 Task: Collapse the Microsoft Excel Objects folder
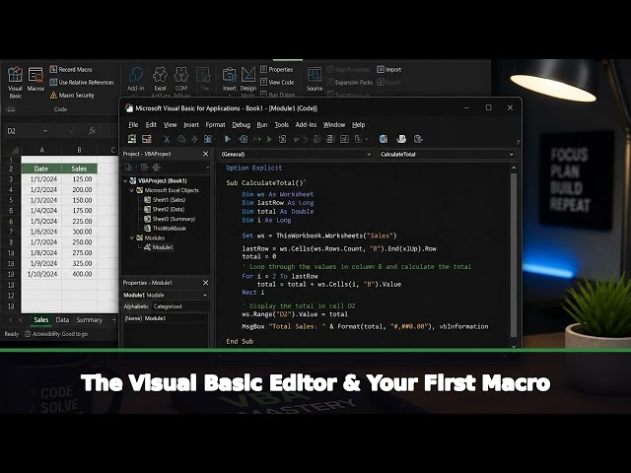pos(131,190)
